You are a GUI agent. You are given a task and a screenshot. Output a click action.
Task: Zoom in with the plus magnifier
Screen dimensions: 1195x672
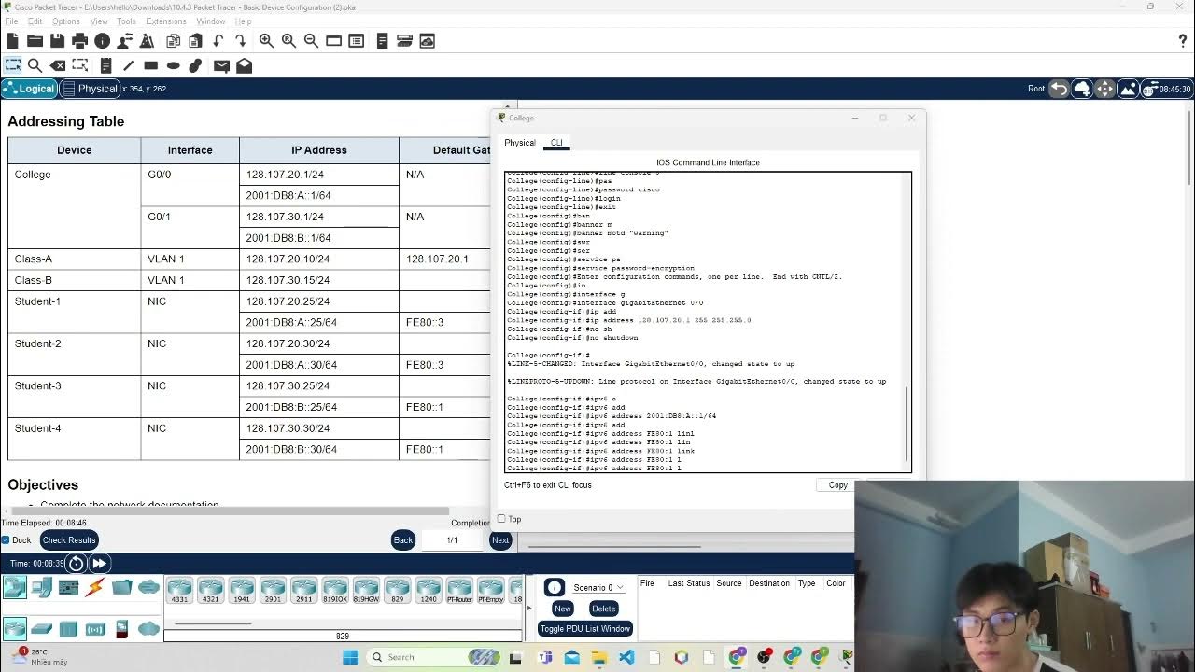click(x=266, y=41)
